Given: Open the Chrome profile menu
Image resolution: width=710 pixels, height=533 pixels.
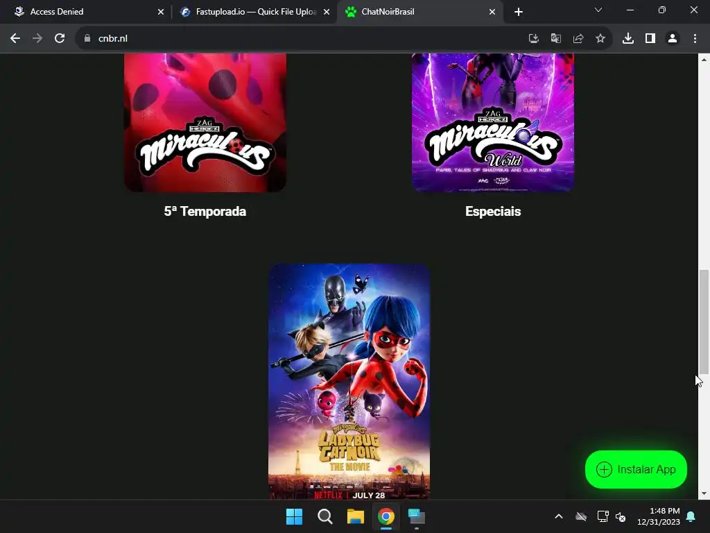Looking at the screenshot, I should pyautogui.click(x=673, y=39).
